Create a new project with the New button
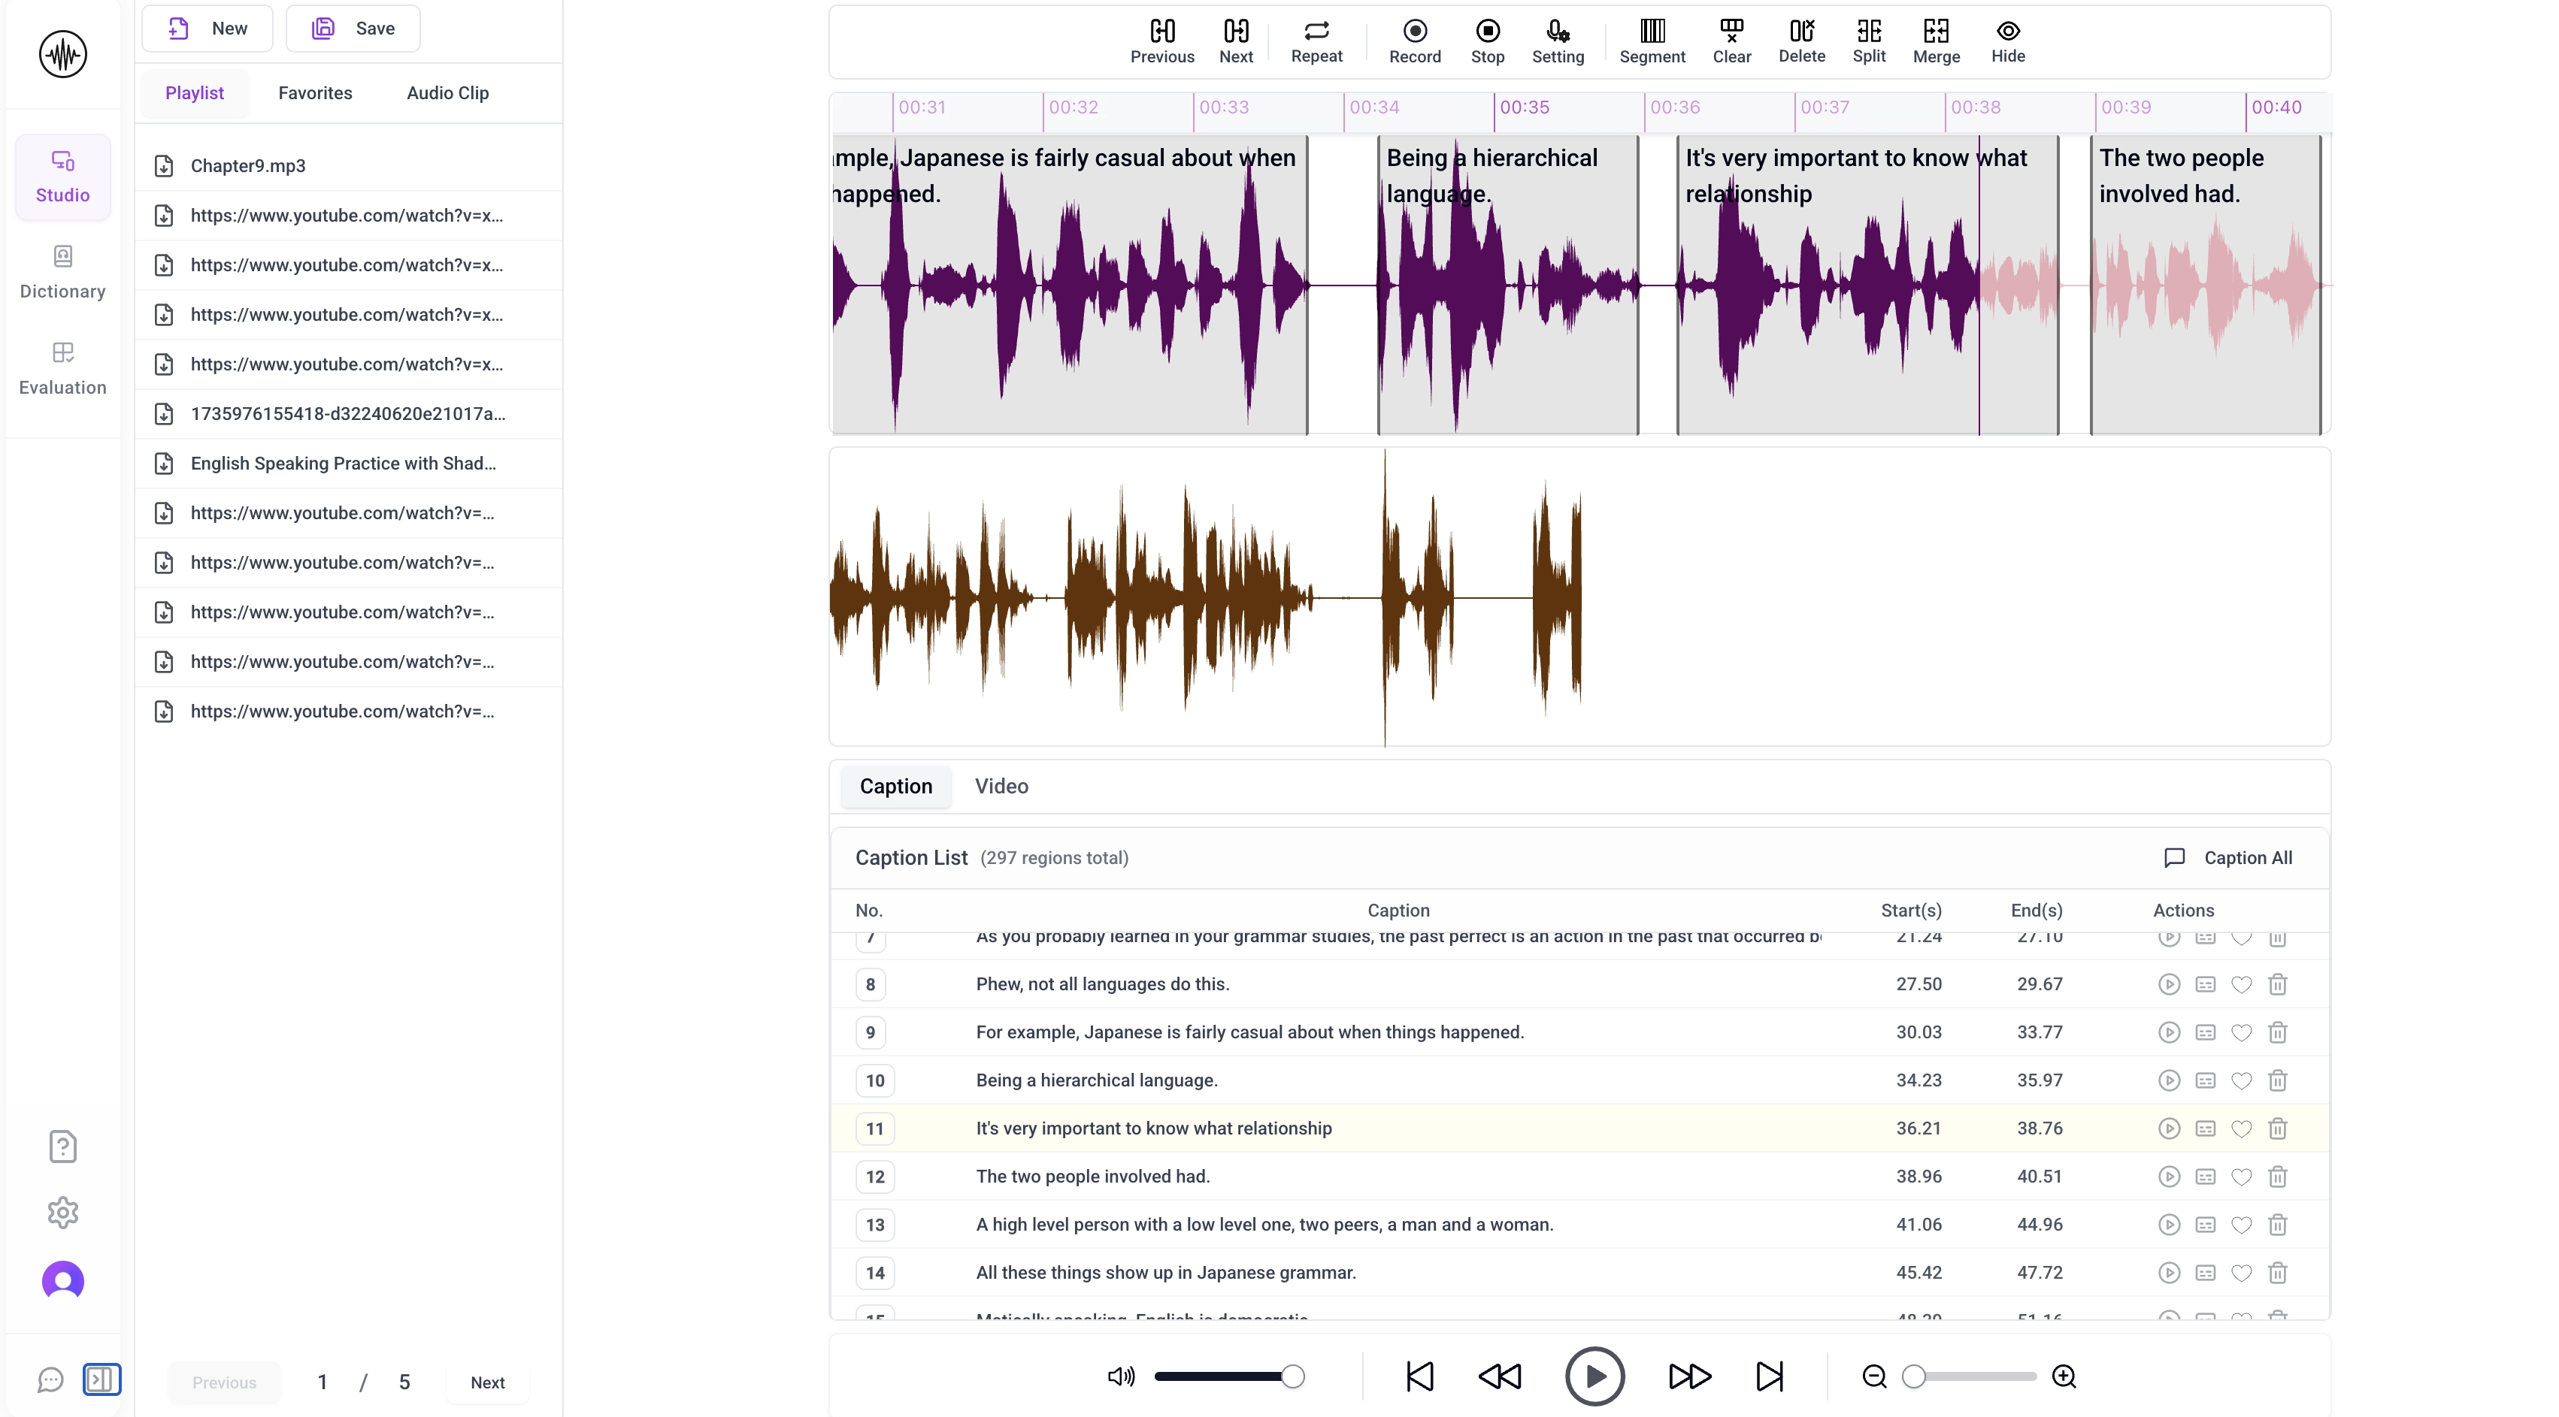Image resolution: width=2559 pixels, height=1417 pixels. point(207,28)
